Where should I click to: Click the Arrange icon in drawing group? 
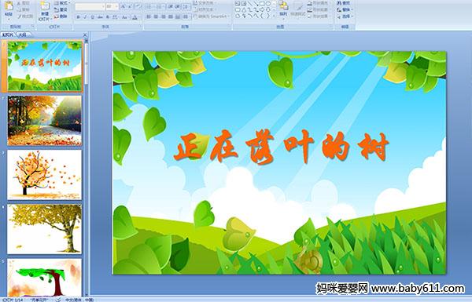coord(283,9)
